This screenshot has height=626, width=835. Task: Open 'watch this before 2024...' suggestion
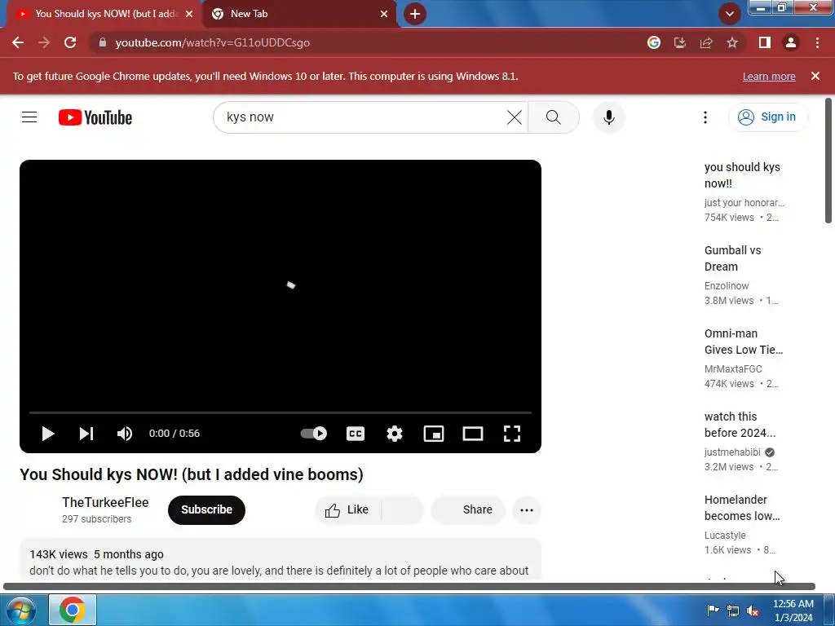(x=740, y=425)
